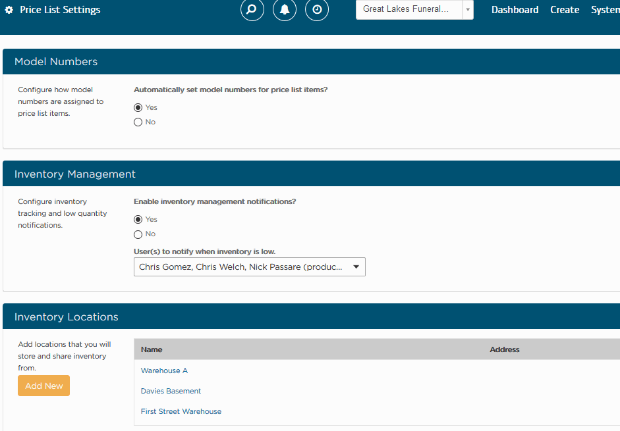Click the Add New location button
Screen dimensions: 620x431
[44, 386]
